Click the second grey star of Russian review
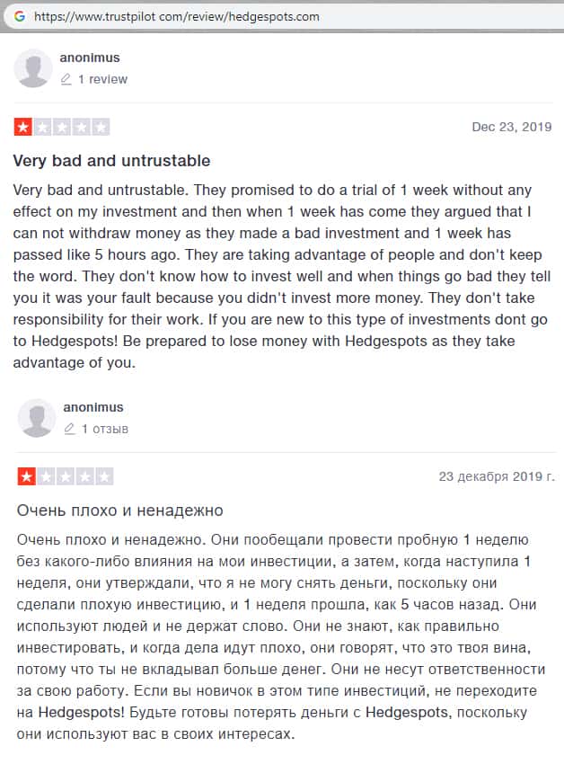 [x=47, y=476]
